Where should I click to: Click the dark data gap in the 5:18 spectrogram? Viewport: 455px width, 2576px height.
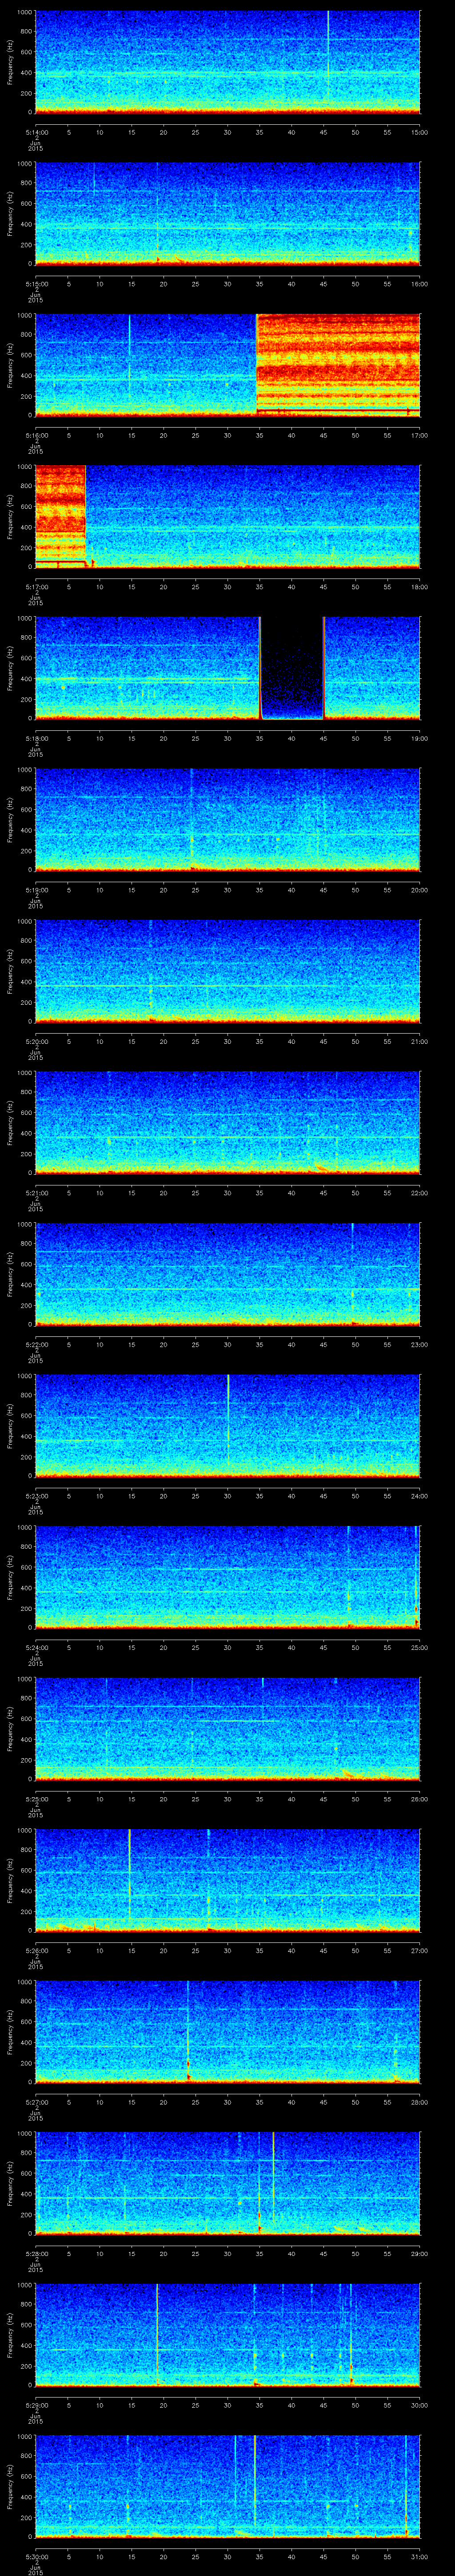coord(292,668)
